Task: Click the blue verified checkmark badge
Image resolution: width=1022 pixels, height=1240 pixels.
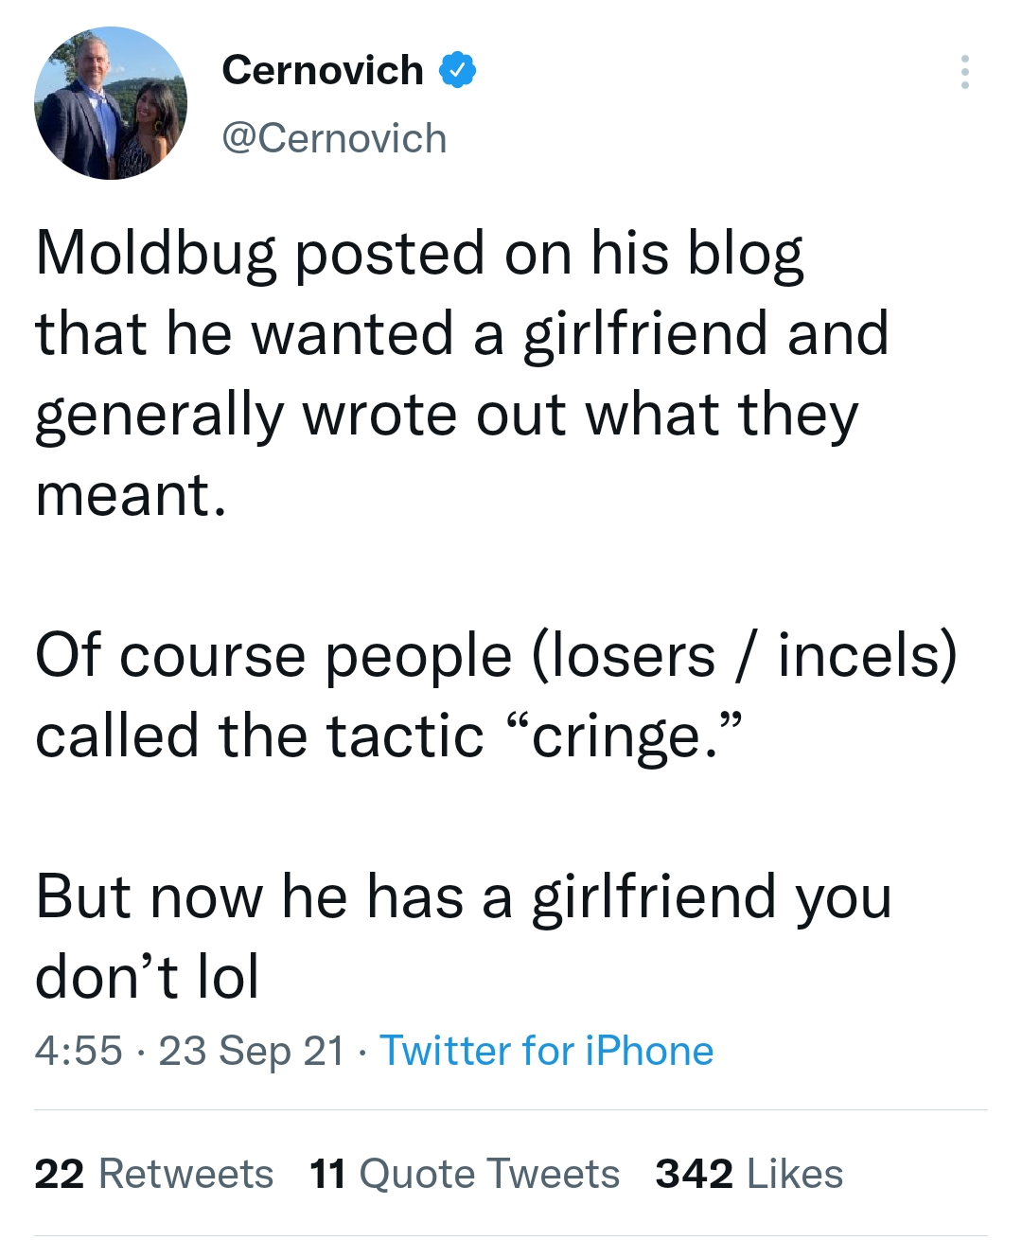Action: click(x=458, y=70)
